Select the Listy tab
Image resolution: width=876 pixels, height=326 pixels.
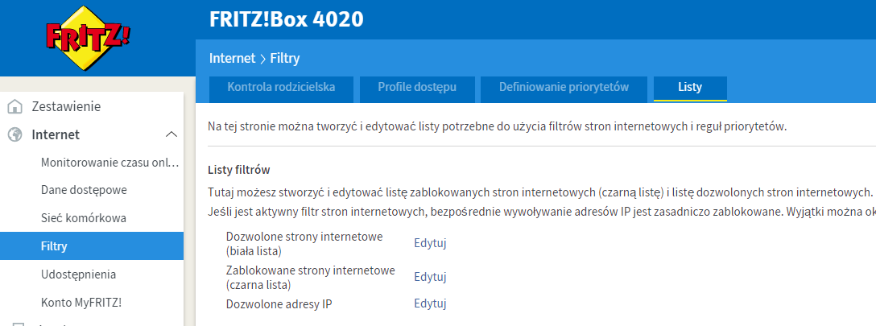(x=690, y=87)
